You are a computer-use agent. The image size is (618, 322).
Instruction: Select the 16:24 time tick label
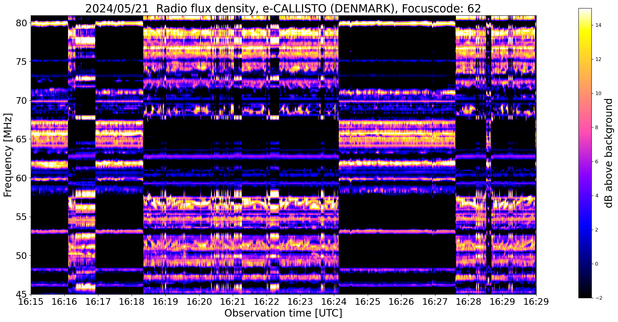pos(334,302)
